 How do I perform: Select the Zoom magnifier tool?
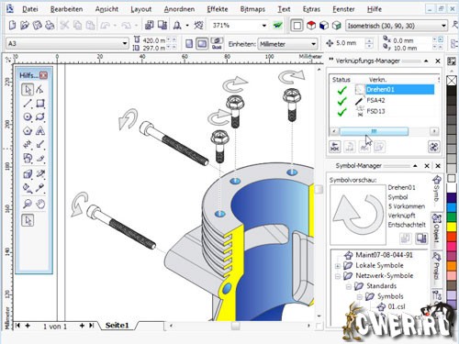click(x=28, y=204)
